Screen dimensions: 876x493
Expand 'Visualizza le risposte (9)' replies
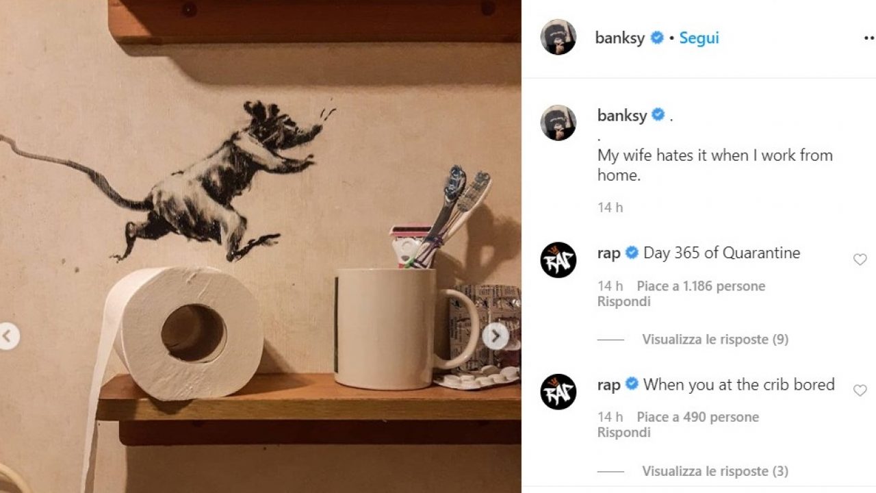pyautogui.click(x=715, y=340)
